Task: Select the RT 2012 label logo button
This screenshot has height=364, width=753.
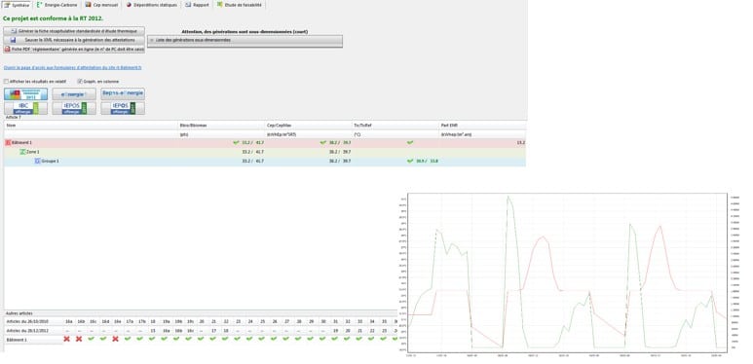Action: [x=26, y=94]
